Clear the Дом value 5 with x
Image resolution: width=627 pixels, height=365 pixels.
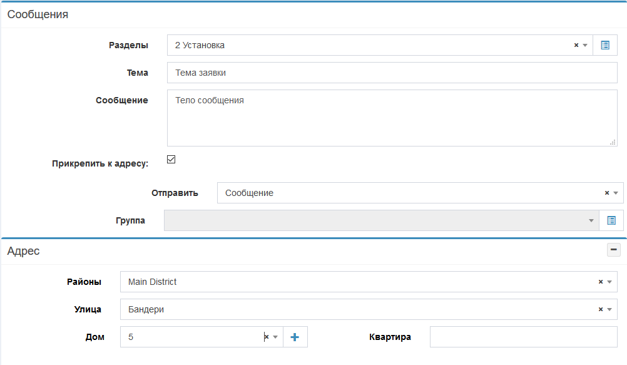click(x=266, y=337)
